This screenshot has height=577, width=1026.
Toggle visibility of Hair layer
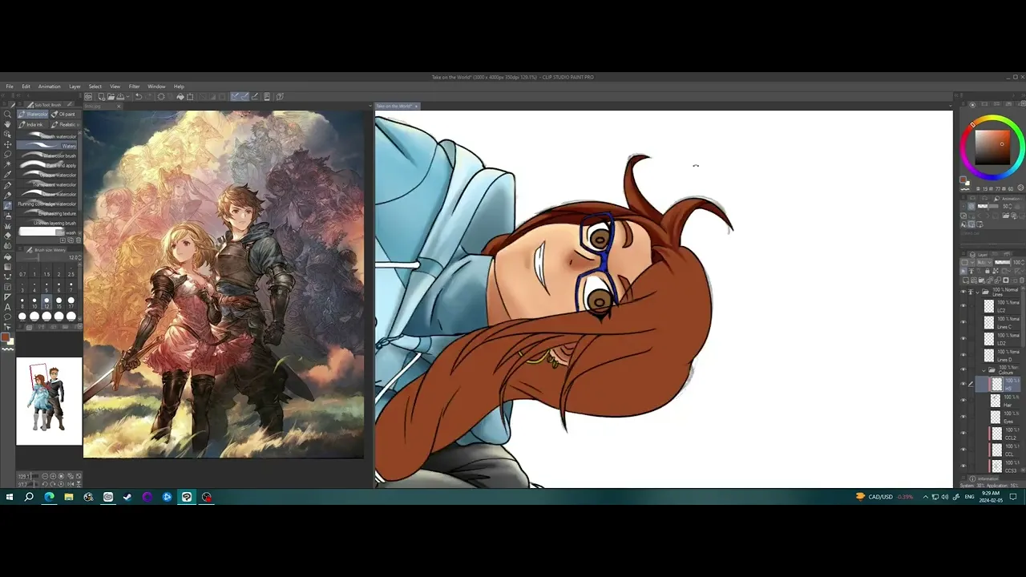click(963, 400)
